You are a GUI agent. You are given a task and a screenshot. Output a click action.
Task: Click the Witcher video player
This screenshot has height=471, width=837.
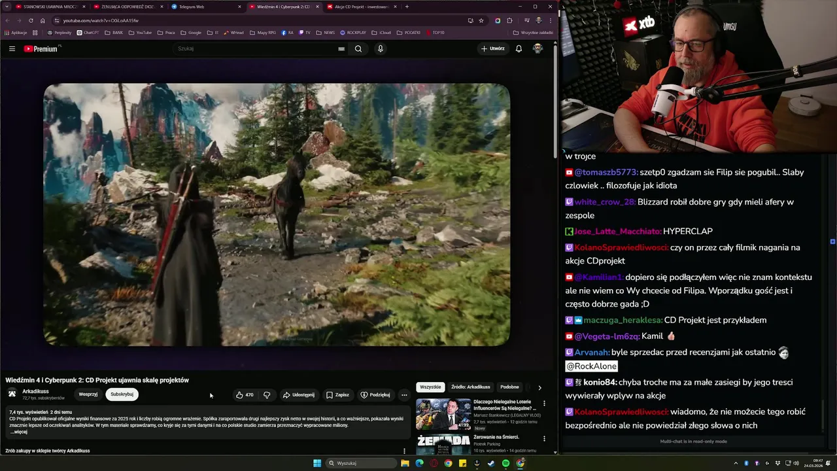point(277,215)
